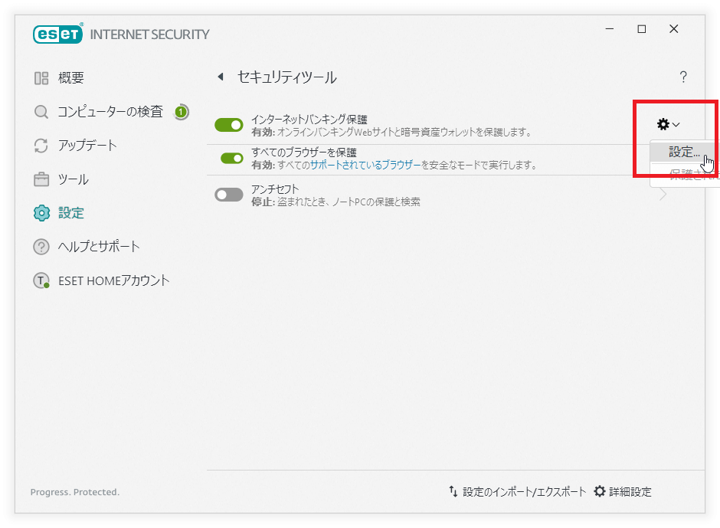Enable the アンチセフト toggle

click(228, 195)
